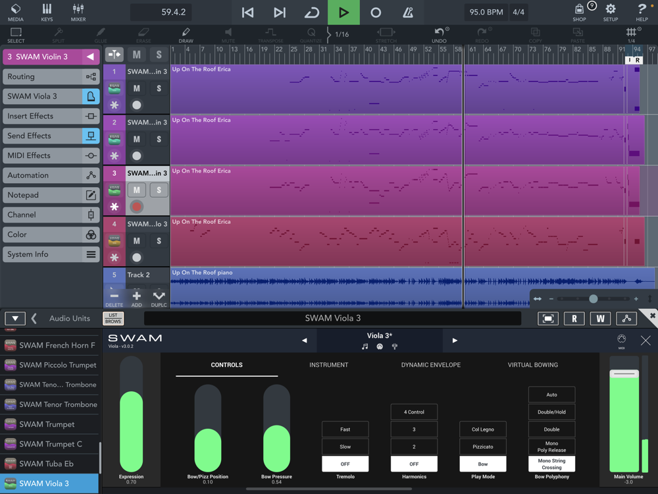Screen dimensions: 658x494
Task: Enable loop cycle playback
Action: 311,13
